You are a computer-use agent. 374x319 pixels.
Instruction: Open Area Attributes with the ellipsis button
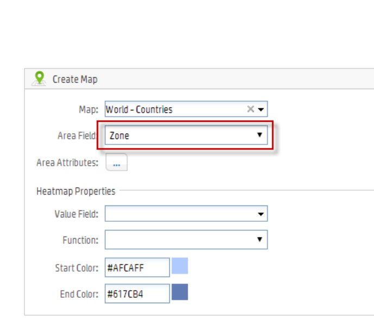pyautogui.click(x=116, y=162)
